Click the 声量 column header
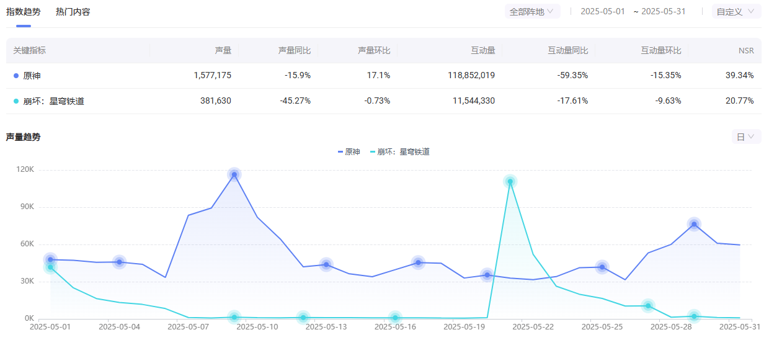 click(x=223, y=50)
